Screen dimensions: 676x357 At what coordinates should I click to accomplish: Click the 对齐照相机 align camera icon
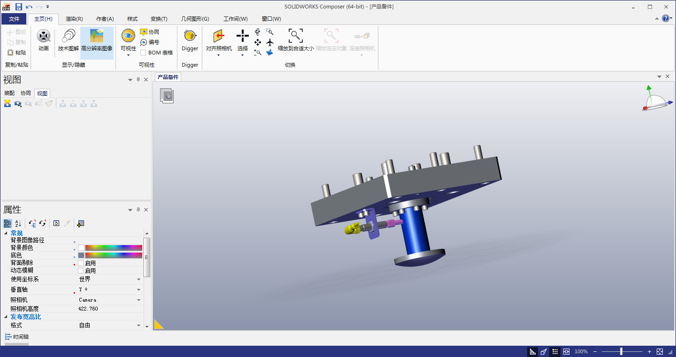point(218,36)
